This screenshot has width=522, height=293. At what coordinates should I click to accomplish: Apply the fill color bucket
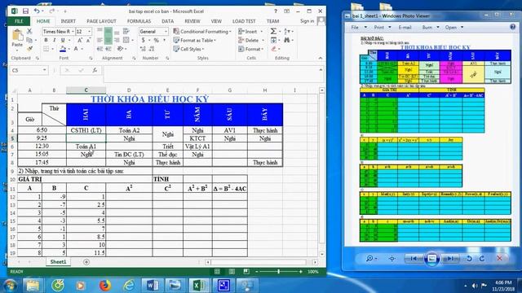63,49
